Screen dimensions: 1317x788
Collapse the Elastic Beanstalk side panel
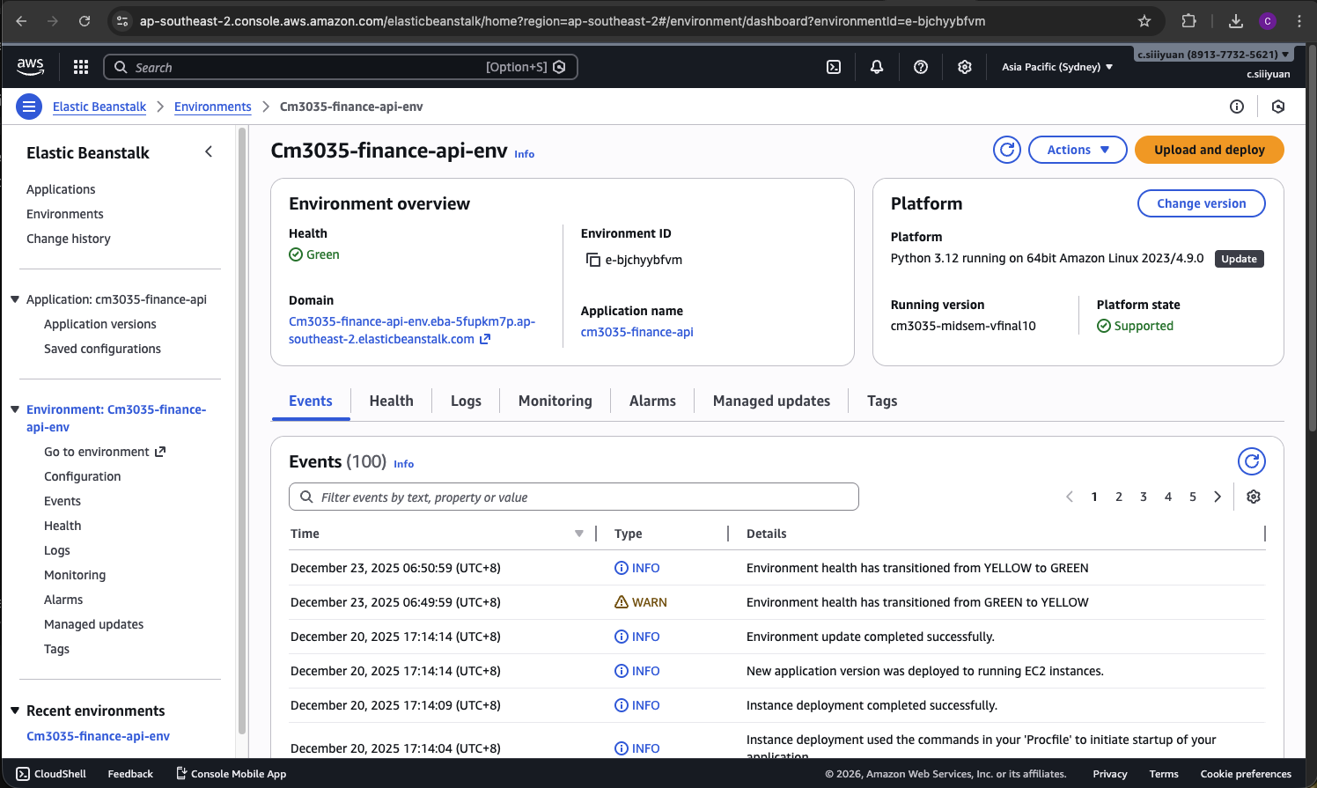[x=209, y=152]
